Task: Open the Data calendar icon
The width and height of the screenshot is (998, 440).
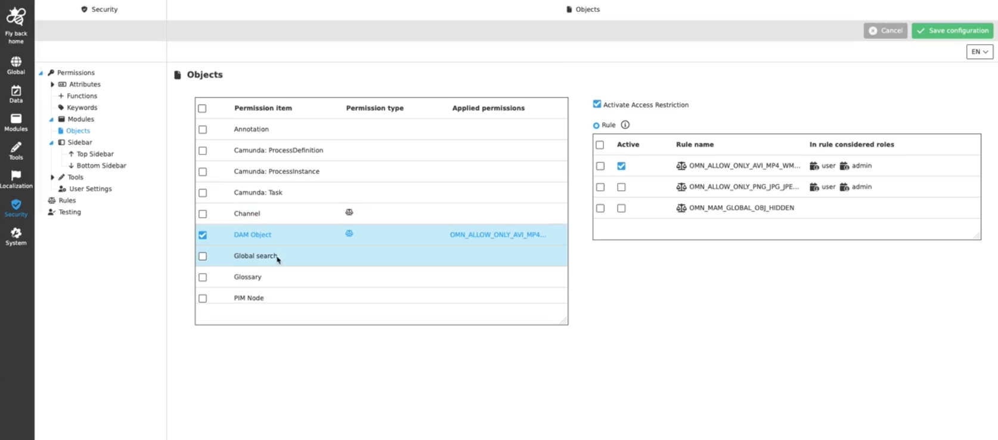Action: pyautogui.click(x=16, y=91)
